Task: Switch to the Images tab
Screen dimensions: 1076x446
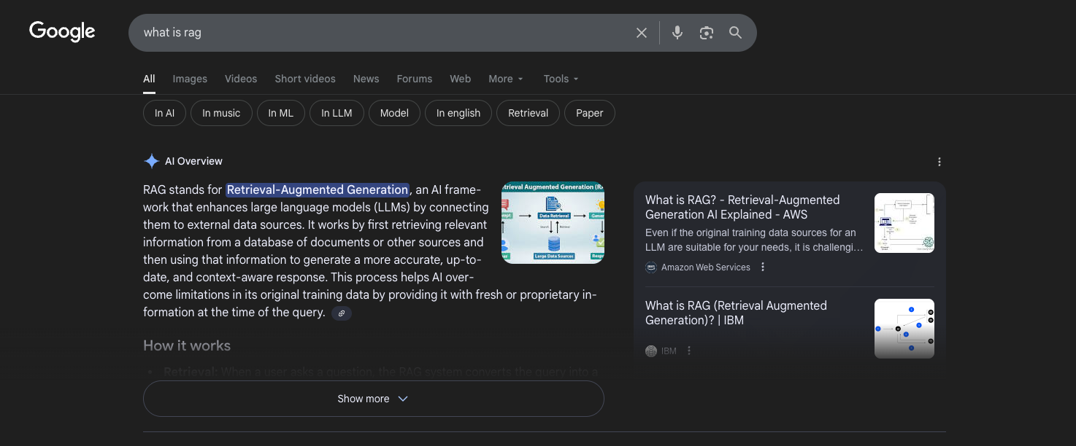Action: point(190,79)
